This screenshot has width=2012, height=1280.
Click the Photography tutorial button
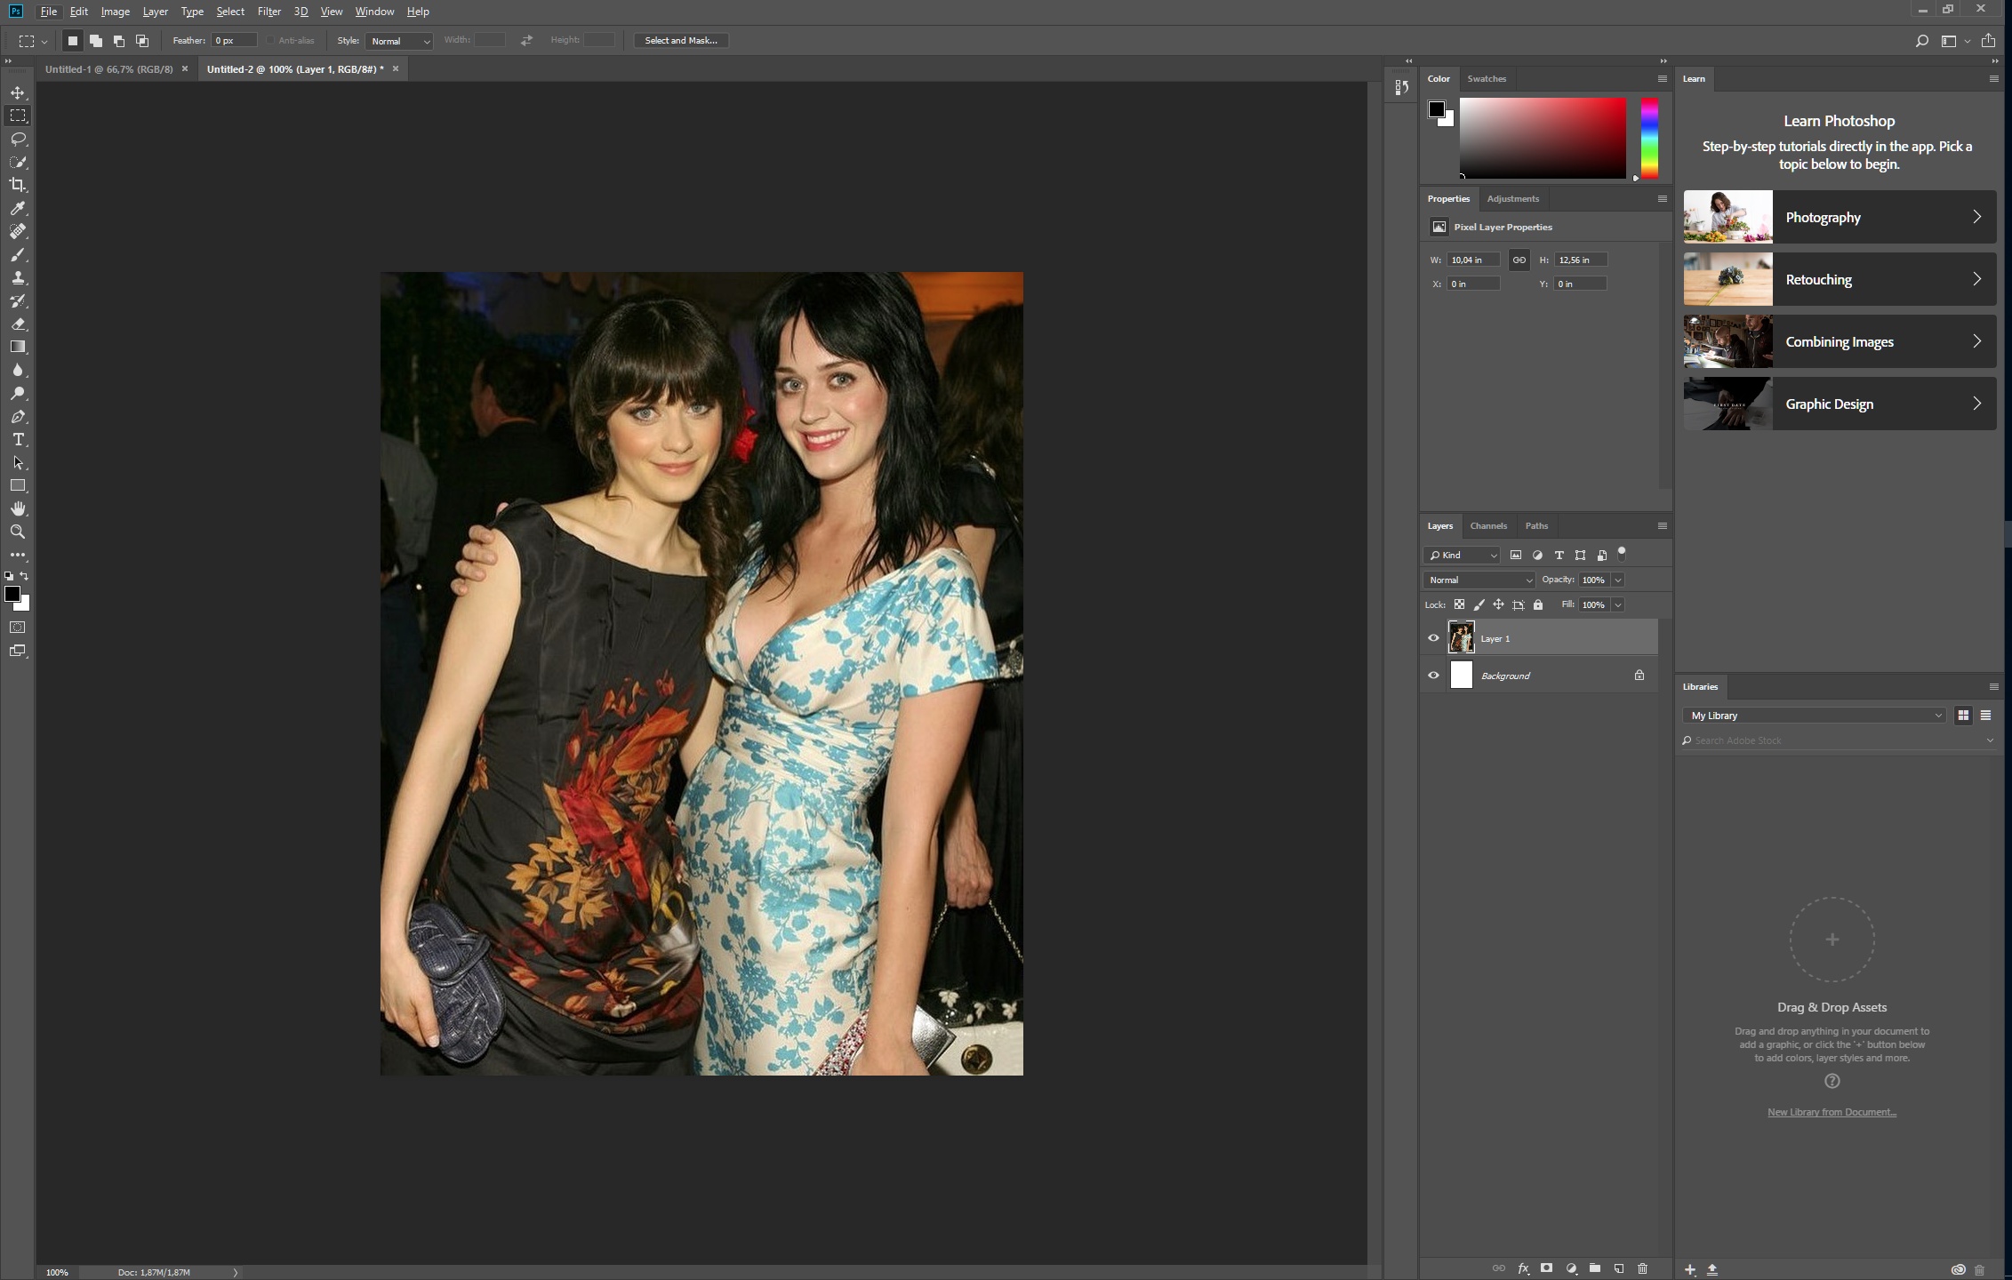1838,217
